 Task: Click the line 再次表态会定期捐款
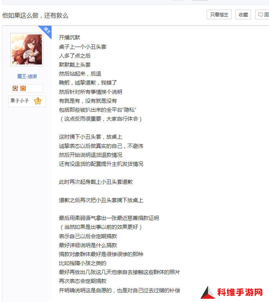click(83, 281)
